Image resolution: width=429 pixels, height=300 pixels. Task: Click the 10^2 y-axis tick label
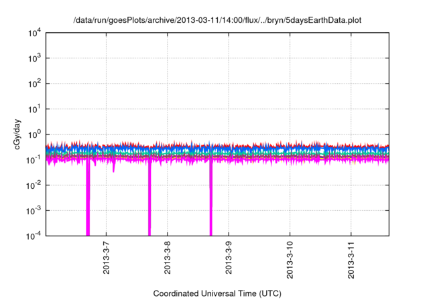(x=34, y=84)
